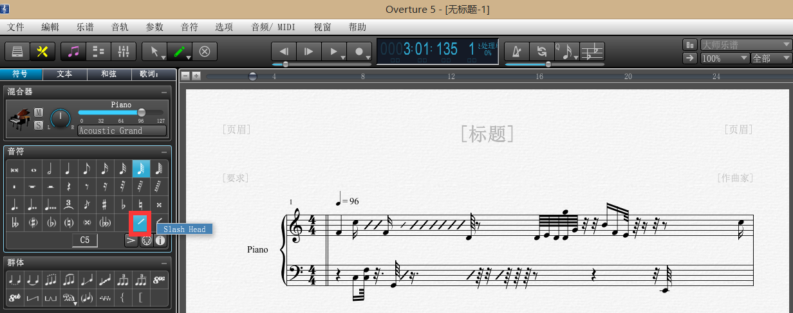Select the quarter note in notes palette
This screenshot has height=313, width=793.
tap(68, 169)
